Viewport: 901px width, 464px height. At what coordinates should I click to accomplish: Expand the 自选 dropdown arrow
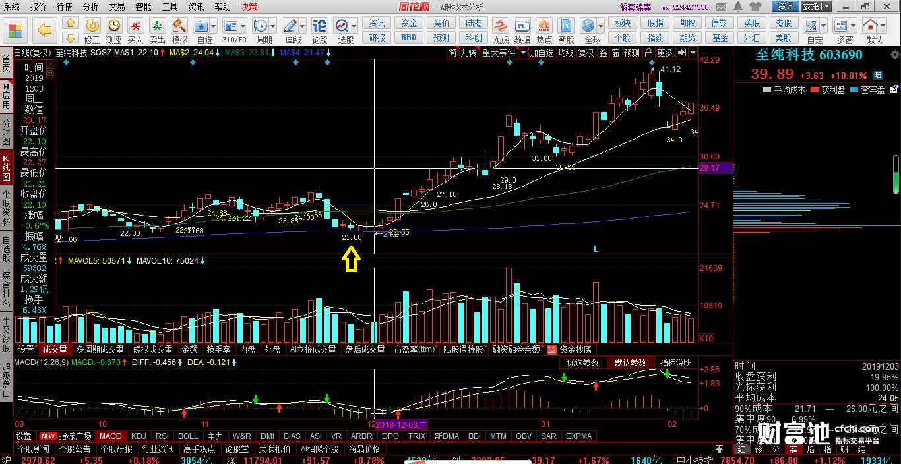[214, 26]
